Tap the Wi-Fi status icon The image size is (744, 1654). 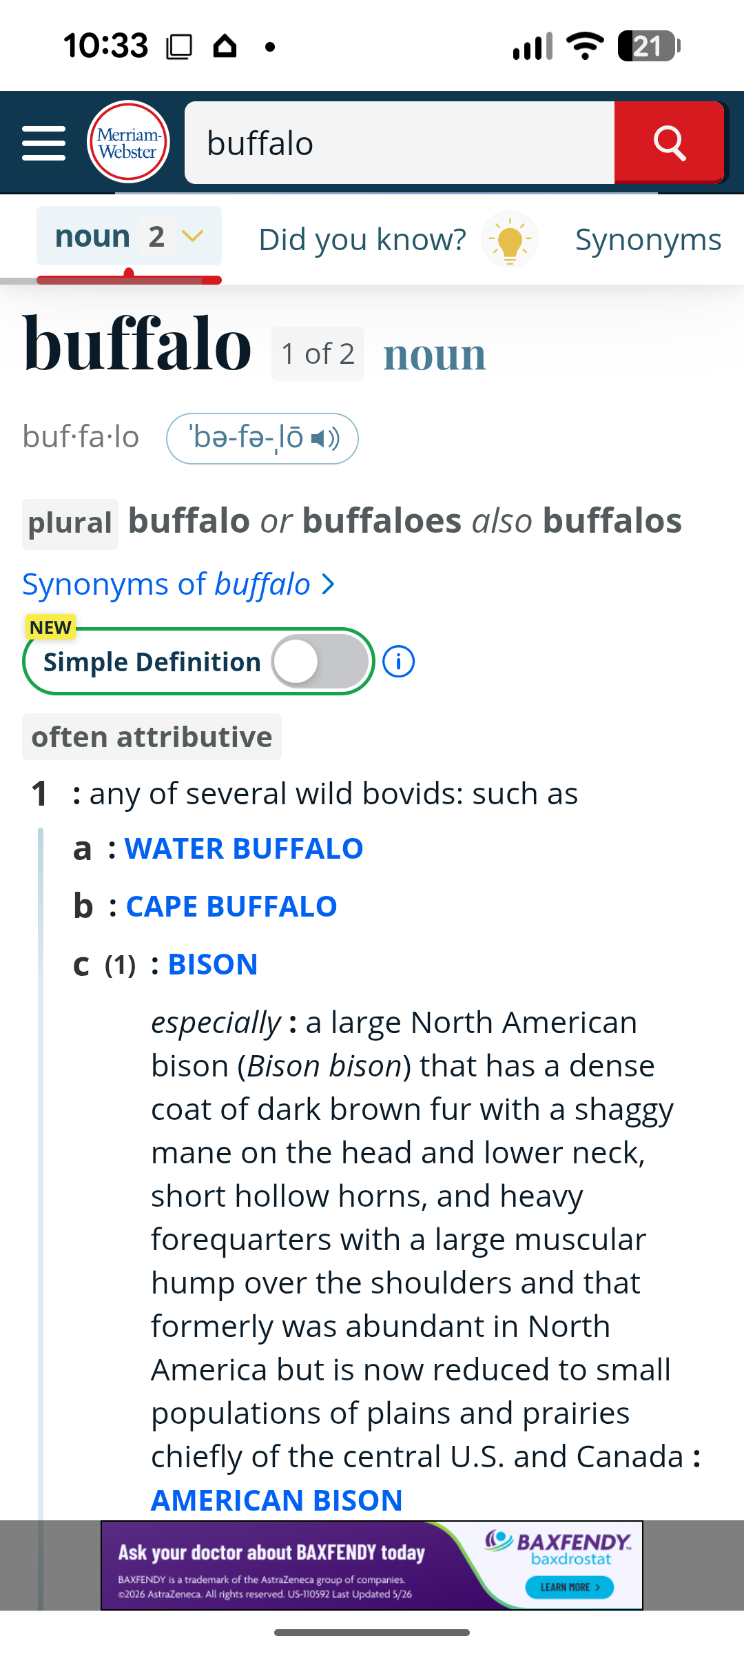coord(585,46)
